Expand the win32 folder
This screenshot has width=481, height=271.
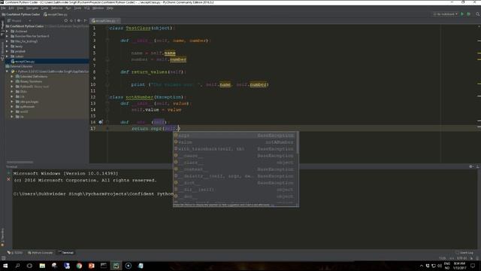(x=12, y=111)
